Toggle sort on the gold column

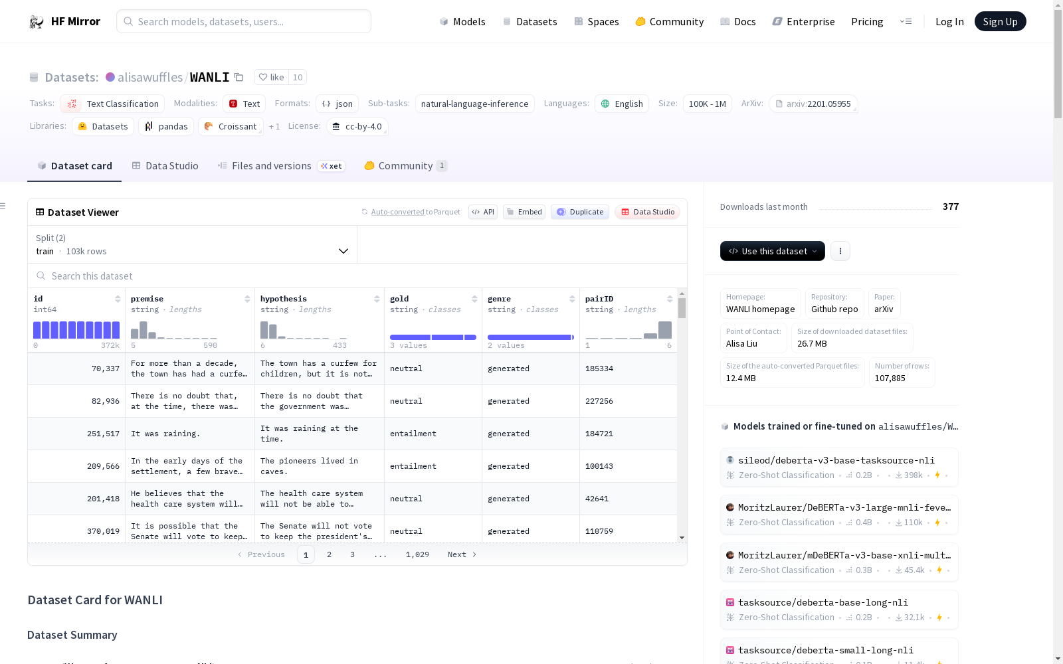pyautogui.click(x=474, y=299)
